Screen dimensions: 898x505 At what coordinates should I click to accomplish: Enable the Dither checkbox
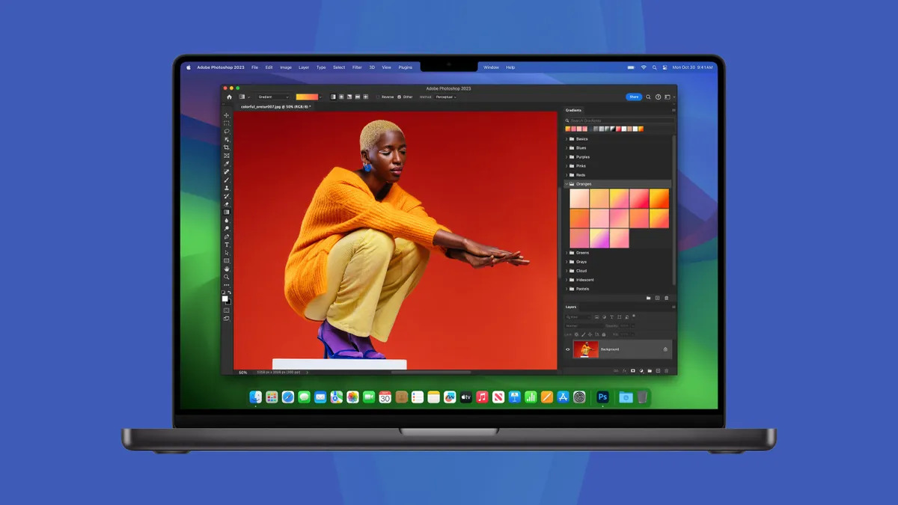click(x=400, y=97)
